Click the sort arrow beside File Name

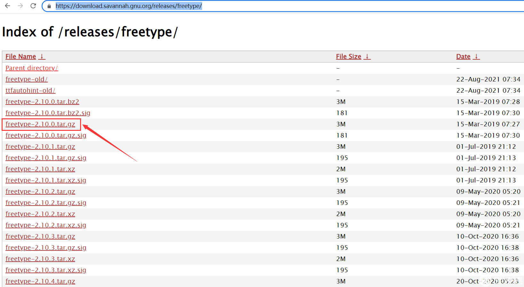[x=42, y=56]
